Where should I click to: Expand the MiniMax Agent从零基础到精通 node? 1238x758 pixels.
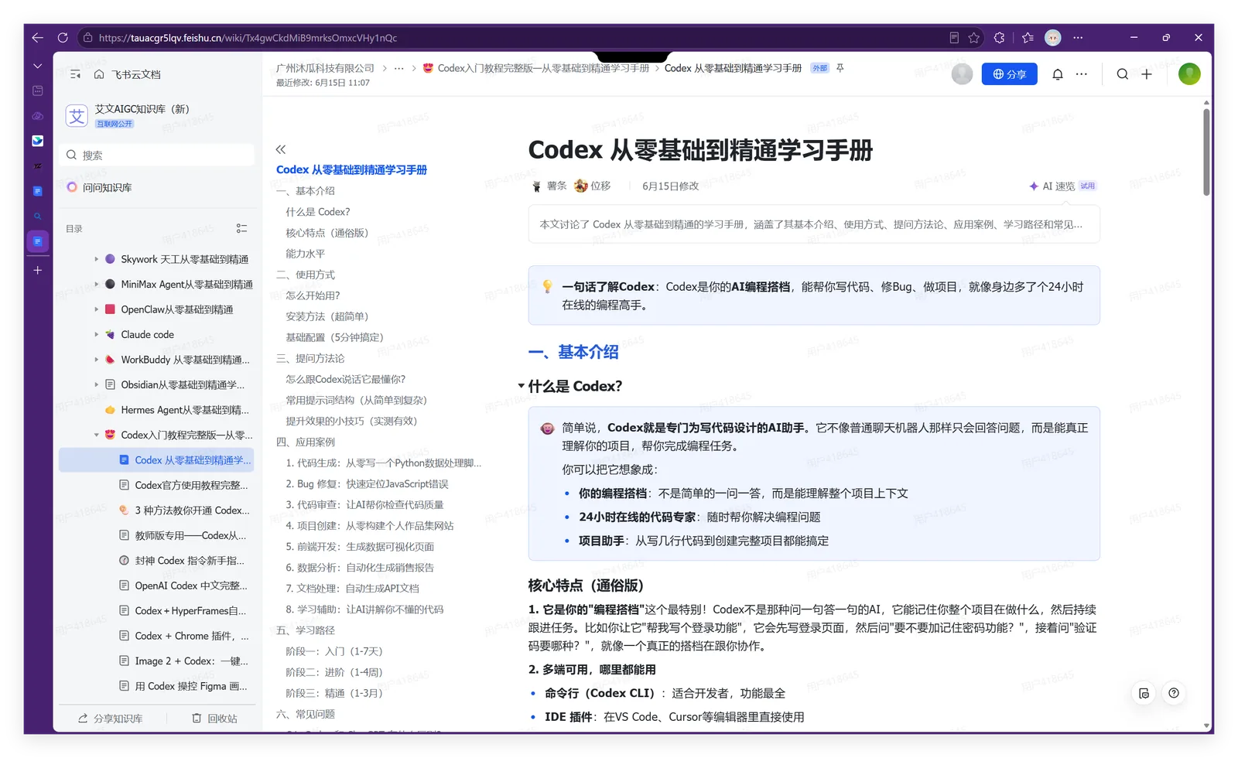tap(97, 285)
